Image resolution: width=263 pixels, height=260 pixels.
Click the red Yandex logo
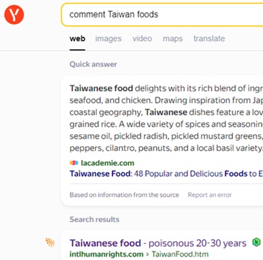point(14,15)
